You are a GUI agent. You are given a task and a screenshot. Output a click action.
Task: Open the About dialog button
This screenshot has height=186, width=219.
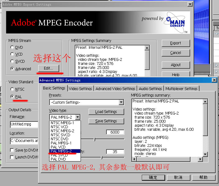coord(175,65)
